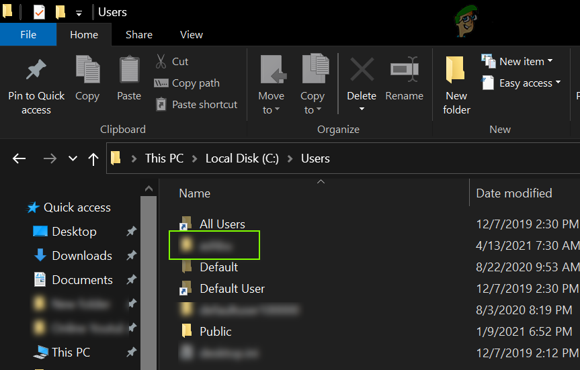Image resolution: width=580 pixels, height=370 pixels.
Task: Click the Cut scissors icon
Action: [161, 61]
